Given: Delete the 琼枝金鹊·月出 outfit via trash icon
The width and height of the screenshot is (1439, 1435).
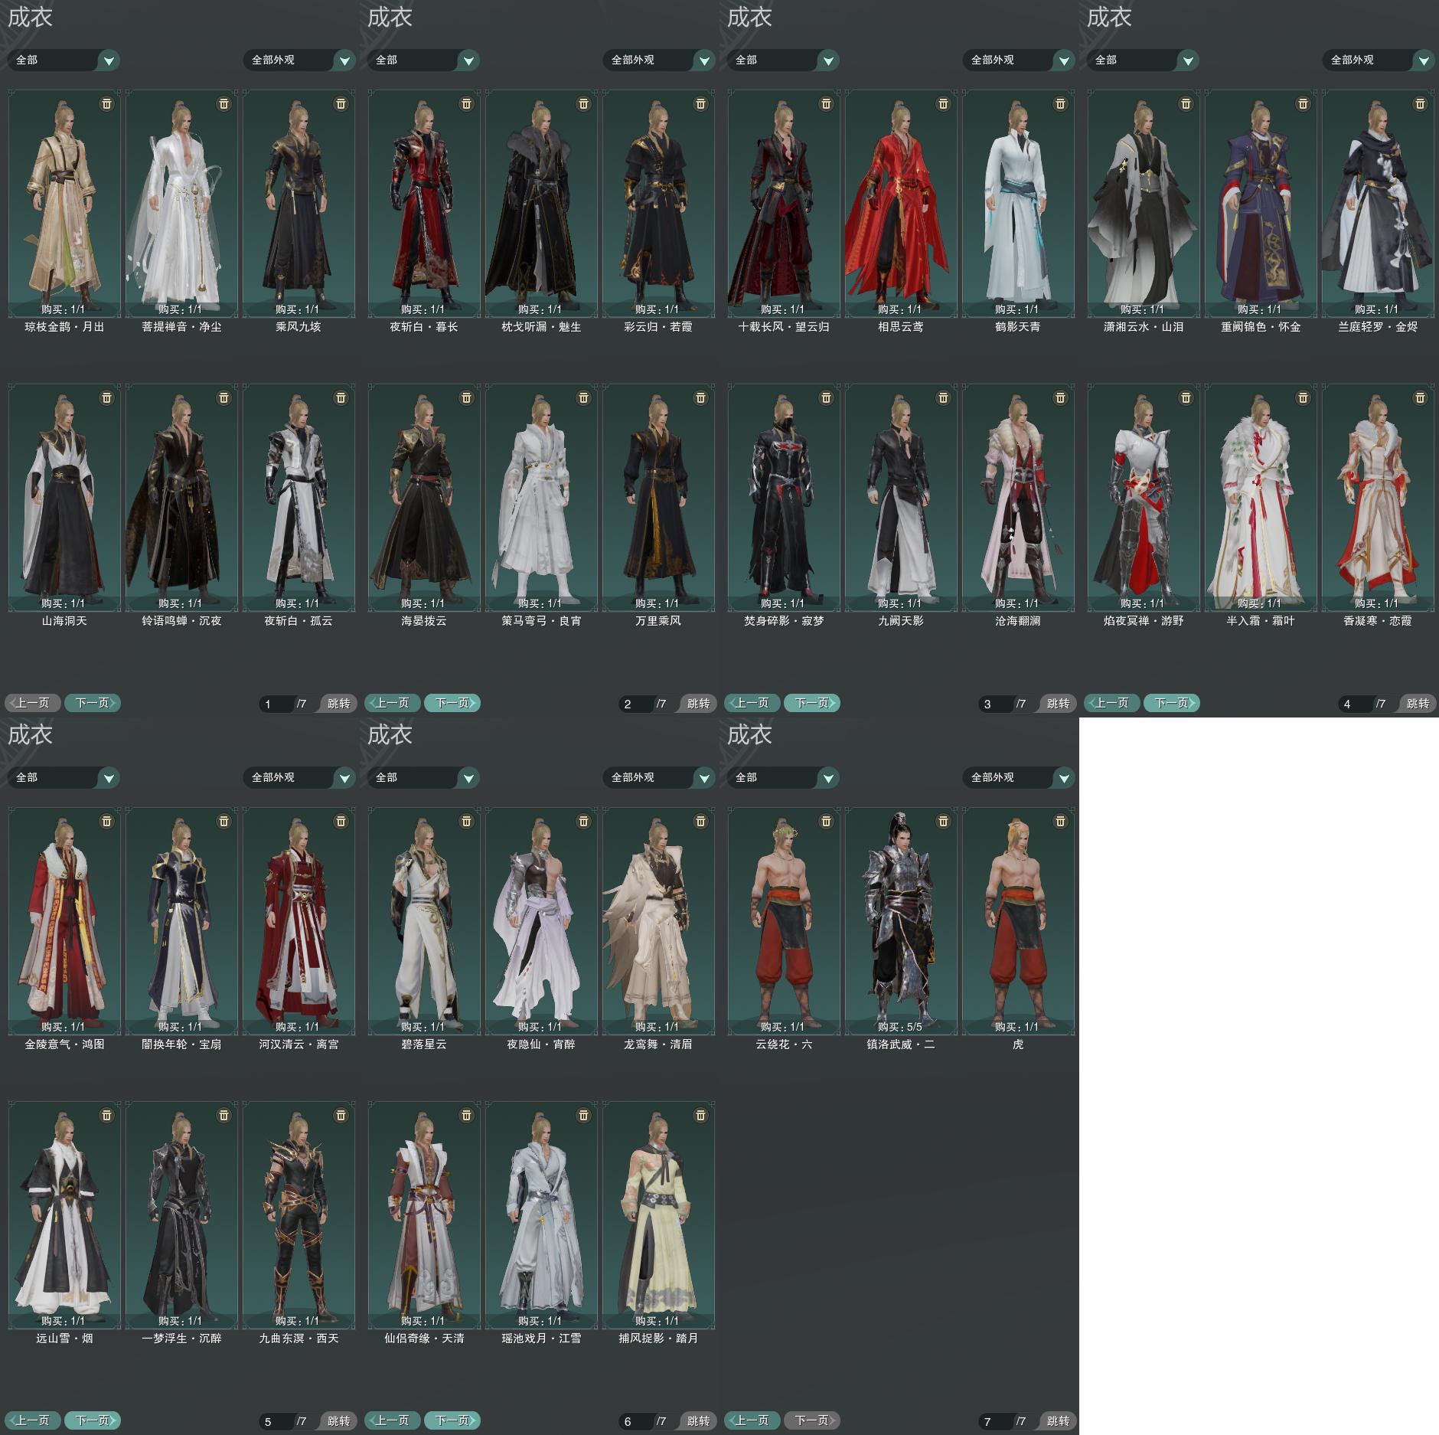Looking at the screenshot, I should tap(107, 103).
